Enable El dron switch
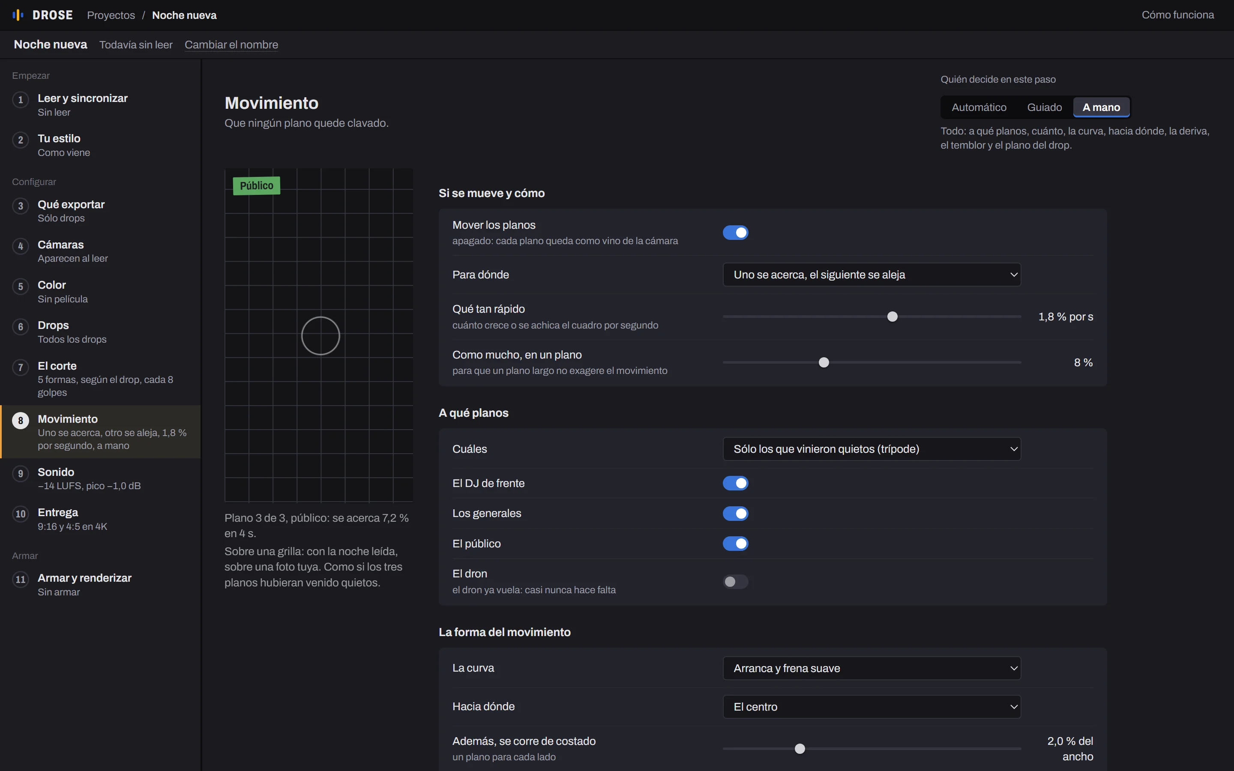Image resolution: width=1234 pixels, height=771 pixels. click(735, 581)
